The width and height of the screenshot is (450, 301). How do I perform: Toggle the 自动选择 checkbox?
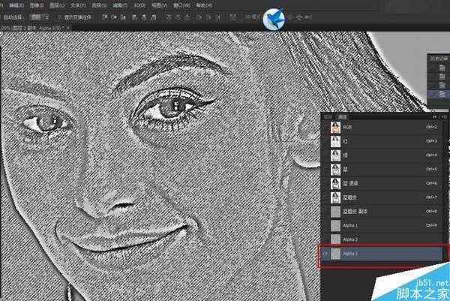4,16
